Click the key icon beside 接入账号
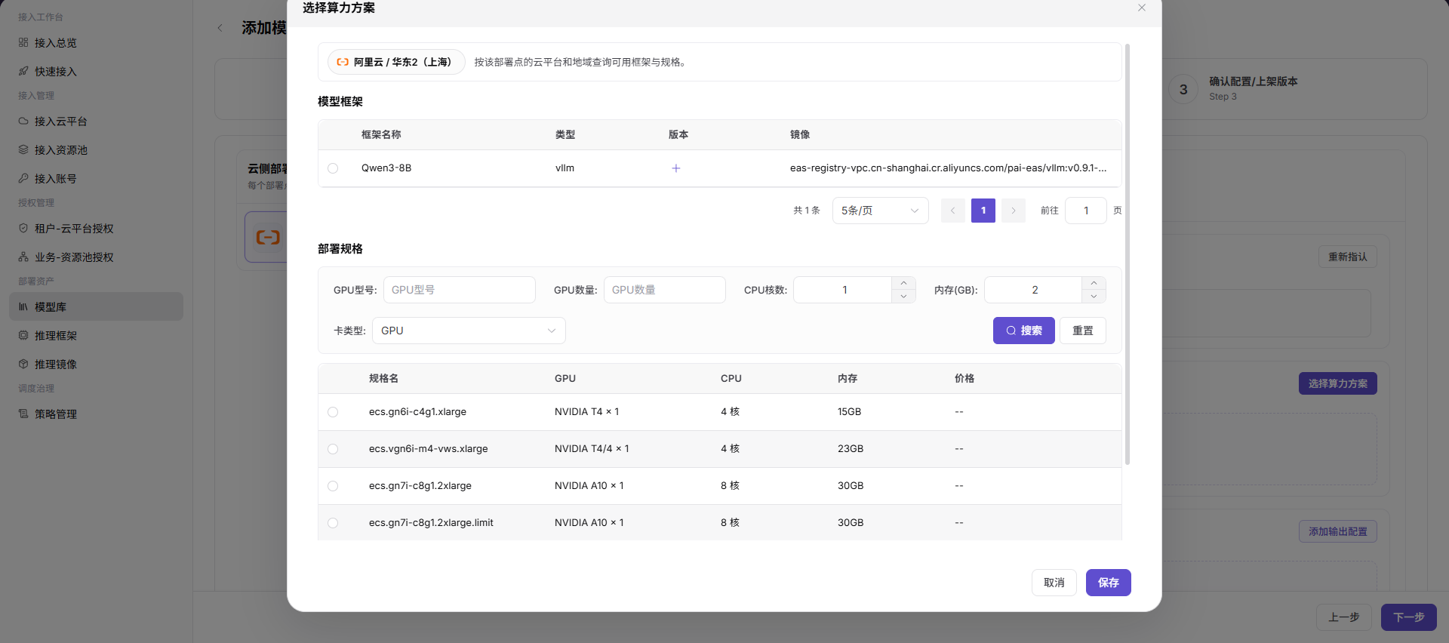Viewport: 1449px width, 643px height. click(x=23, y=178)
